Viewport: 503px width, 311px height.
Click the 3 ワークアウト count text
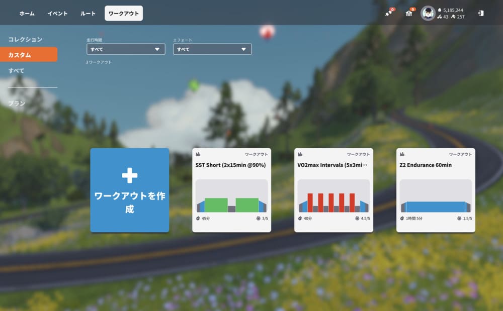click(x=99, y=62)
